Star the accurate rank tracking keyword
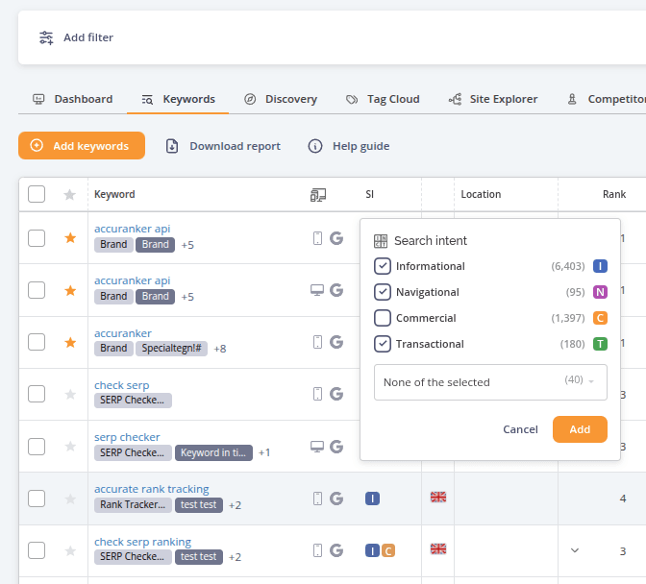Screen dimensions: 646x584 click(70, 499)
